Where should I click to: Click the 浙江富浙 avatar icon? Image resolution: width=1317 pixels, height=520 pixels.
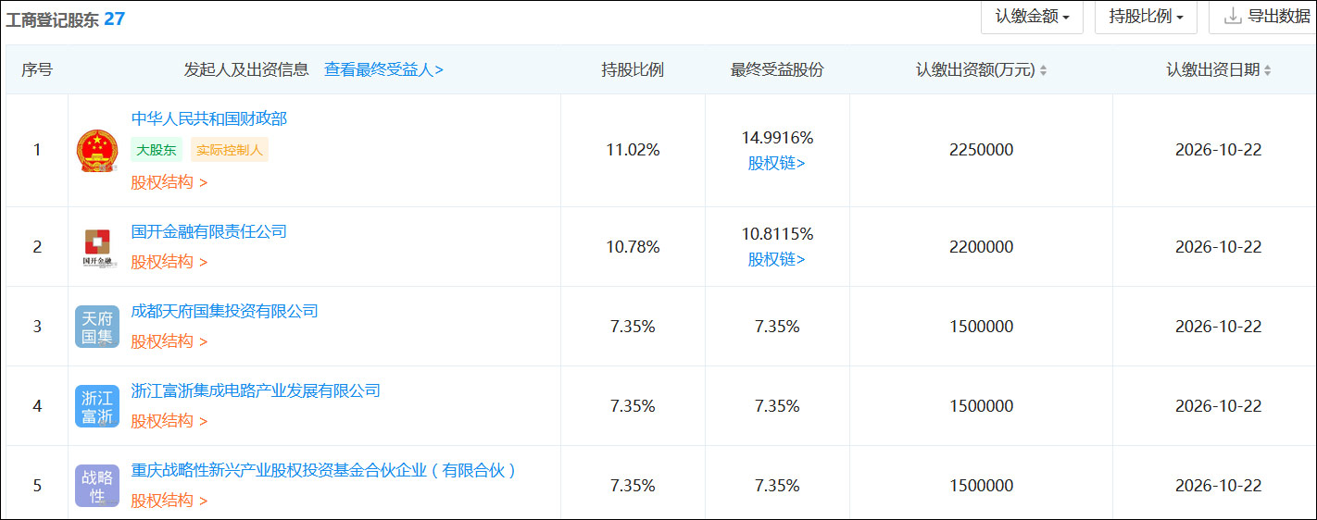pos(97,406)
